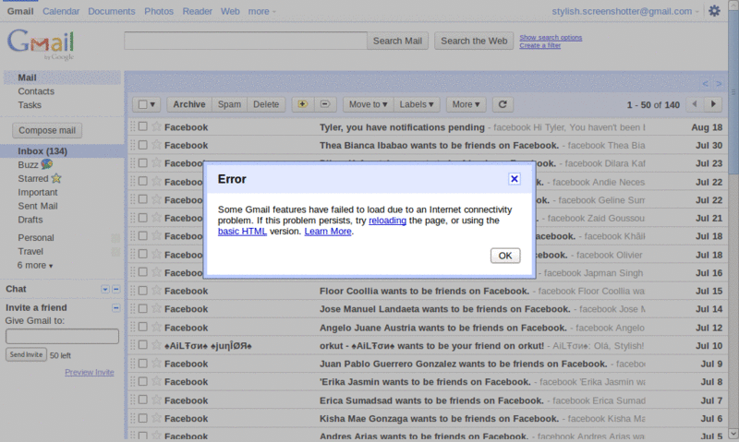739x442 pixels.
Task: Click the refresh icon in toolbar
Action: pyautogui.click(x=503, y=104)
